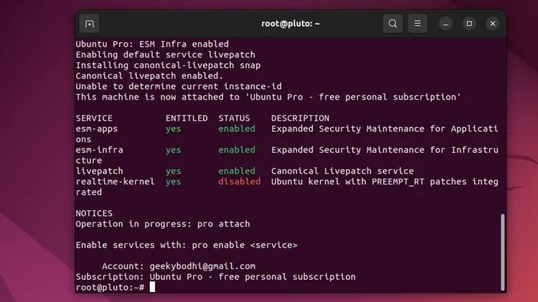
Task: Close the terminal window
Action: [493, 24]
